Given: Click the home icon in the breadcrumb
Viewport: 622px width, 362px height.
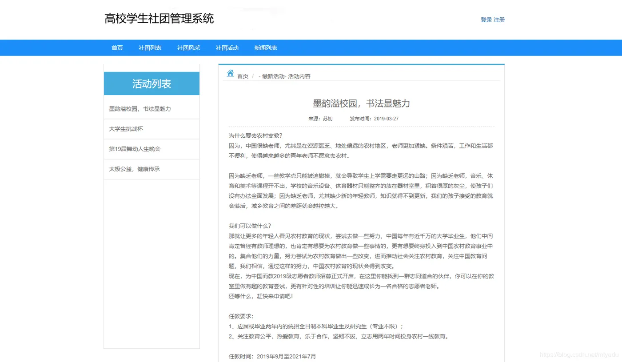Looking at the screenshot, I should coord(230,73).
